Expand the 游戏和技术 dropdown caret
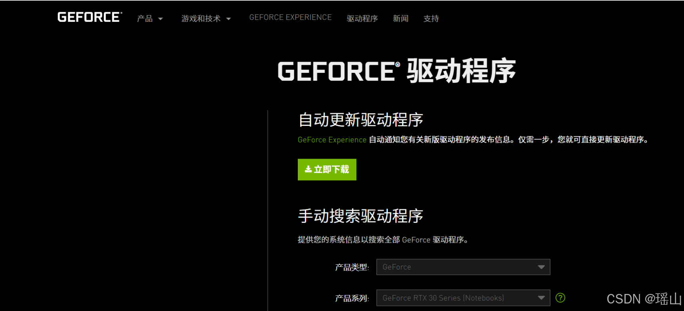 [x=228, y=19]
